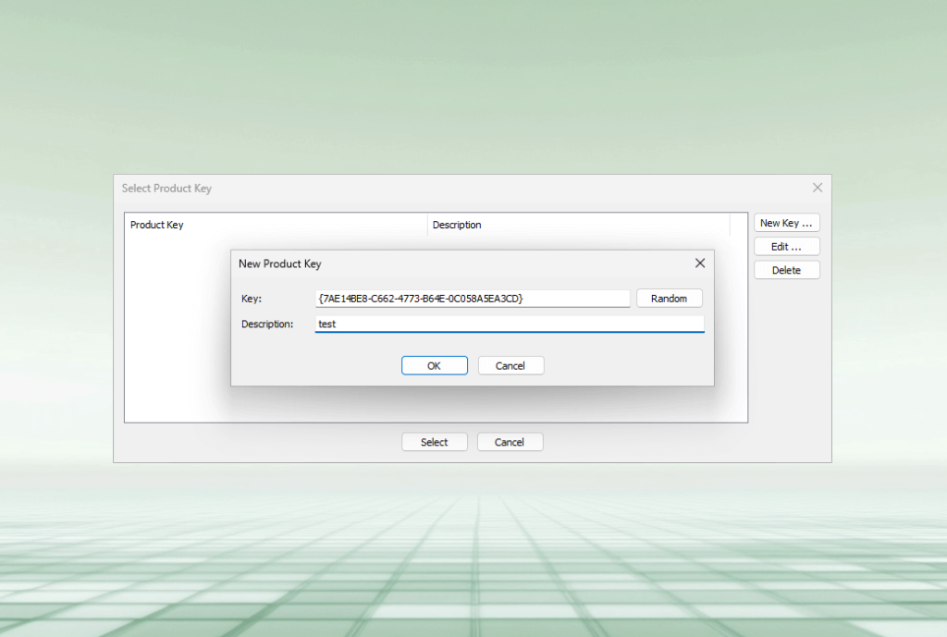Click the New Key button
The height and width of the screenshot is (637, 947).
click(786, 222)
